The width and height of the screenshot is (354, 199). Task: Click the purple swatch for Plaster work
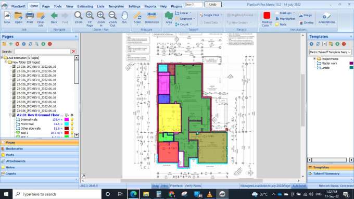tap(351, 63)
